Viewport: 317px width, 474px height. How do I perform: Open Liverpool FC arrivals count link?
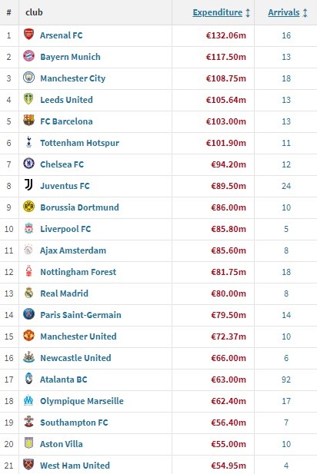[x=286, y=229]
